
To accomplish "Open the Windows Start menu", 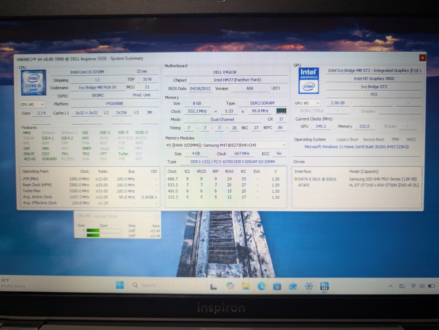I will [x=120, y=285].
